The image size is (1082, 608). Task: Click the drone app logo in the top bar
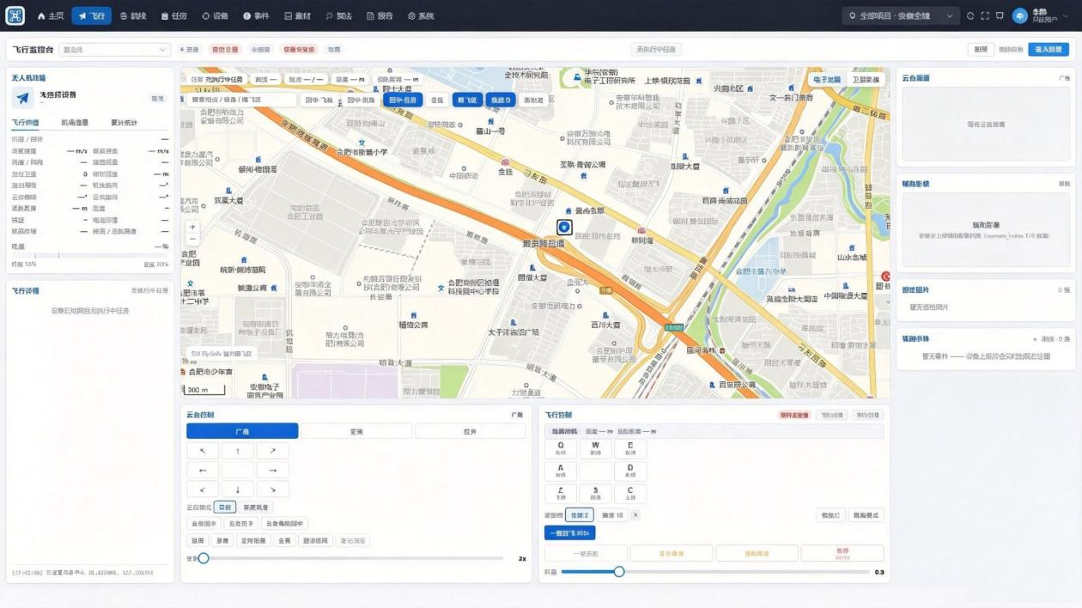[x=15, y=15]
